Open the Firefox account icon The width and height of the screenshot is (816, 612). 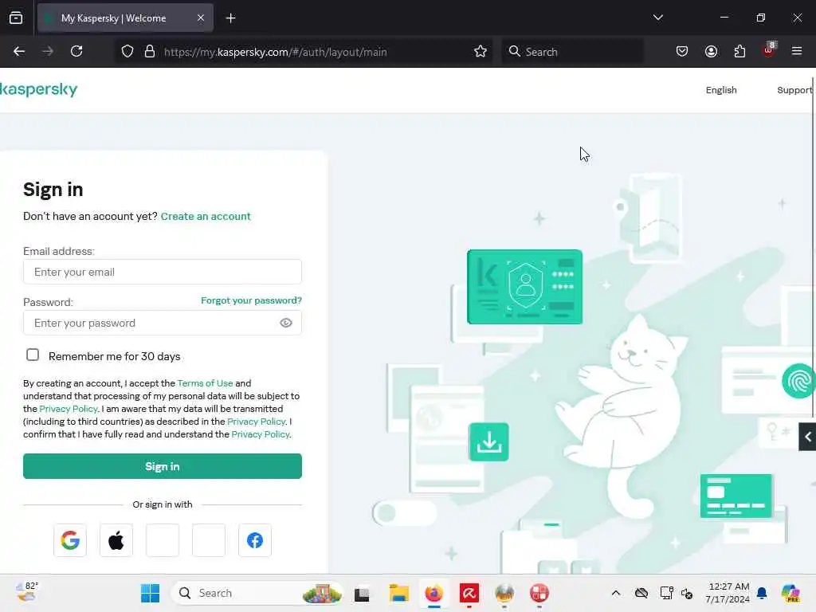[711, 52]
